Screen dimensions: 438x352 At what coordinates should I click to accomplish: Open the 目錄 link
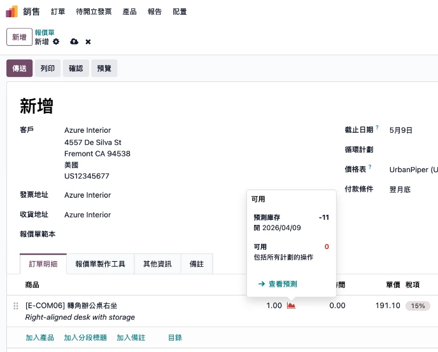[x=175, y=337]
